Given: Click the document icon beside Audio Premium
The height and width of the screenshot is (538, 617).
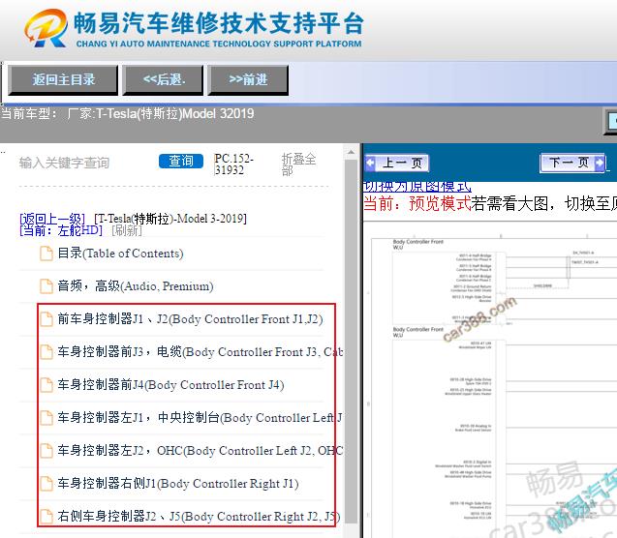Looking at the screenshot, I should [46, 286].
